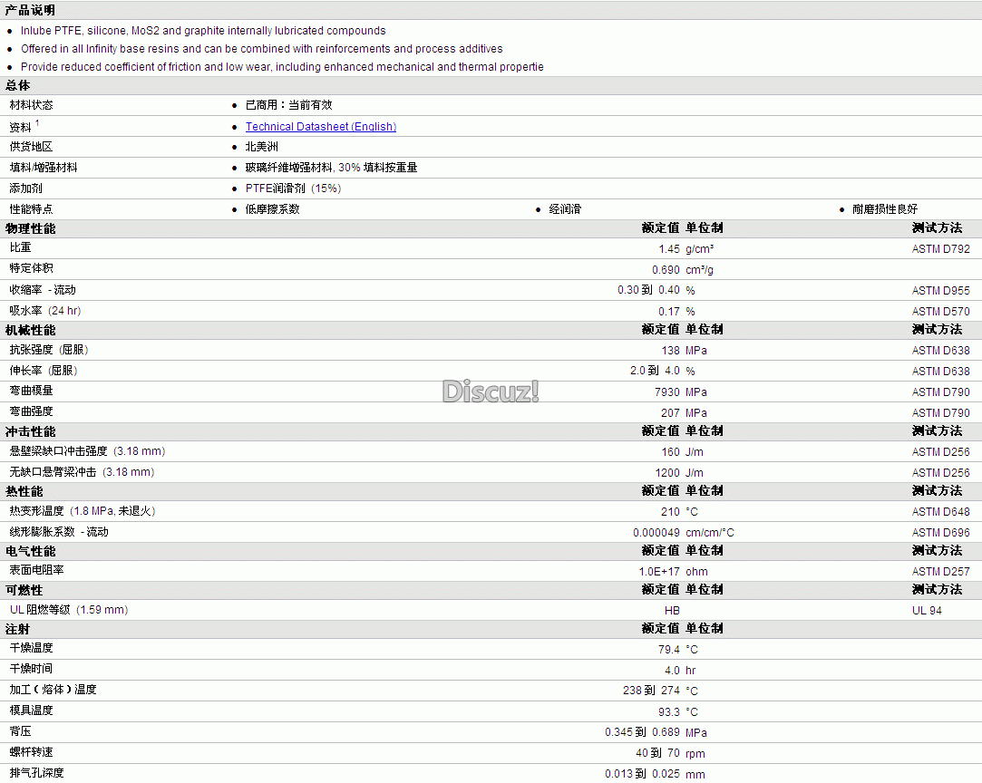The image size is (982, 783).
Task: Click the 耐磨损性良好 feature text
Action: (x=885, y=209)
